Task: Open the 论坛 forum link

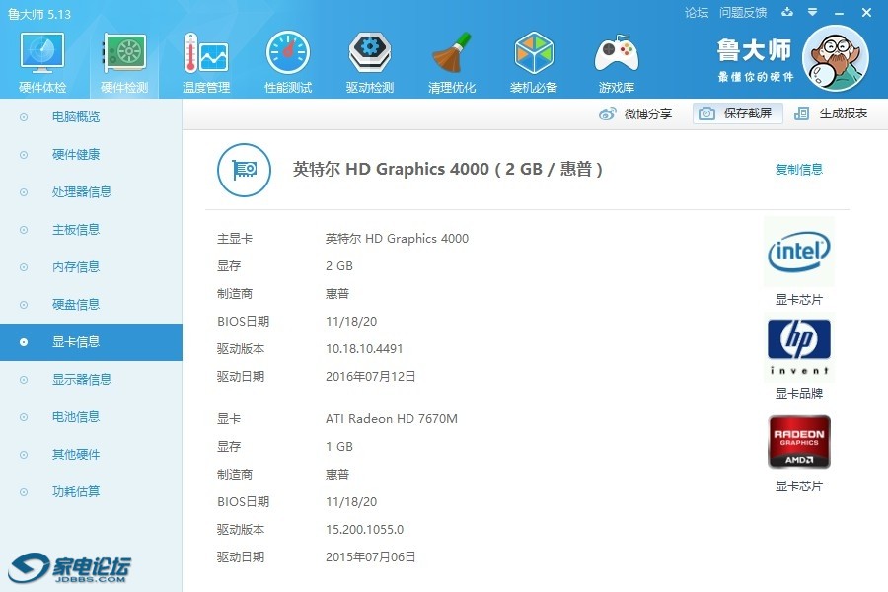Action: [696, 13]
